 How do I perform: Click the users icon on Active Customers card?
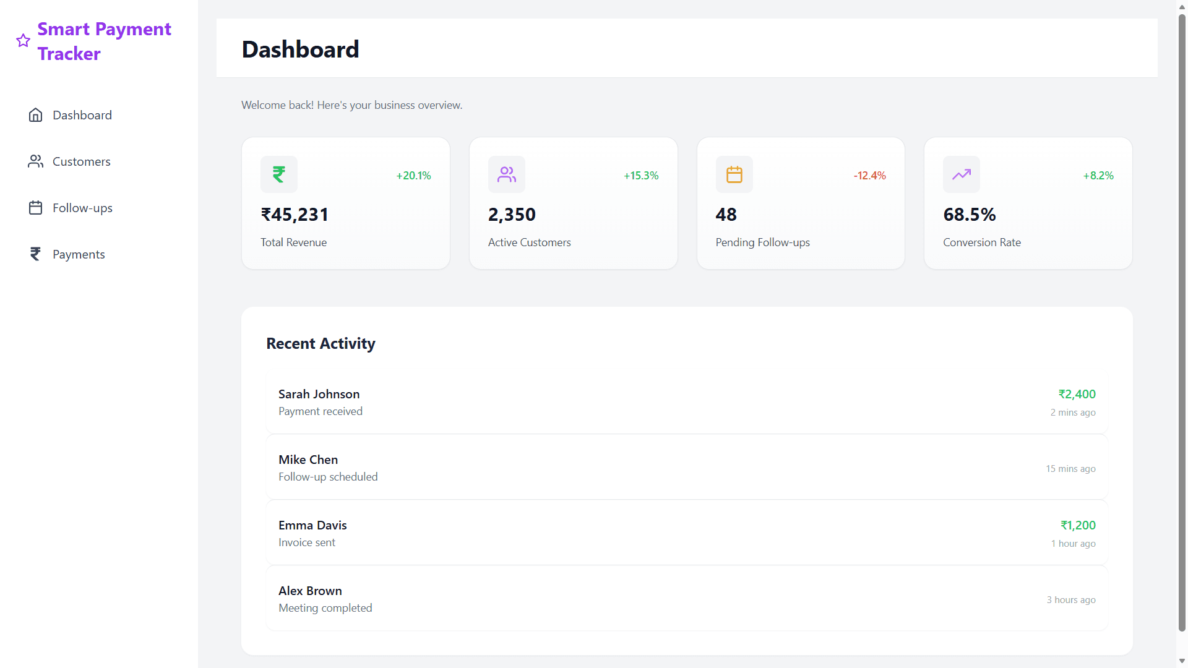(x=507, y=174)
